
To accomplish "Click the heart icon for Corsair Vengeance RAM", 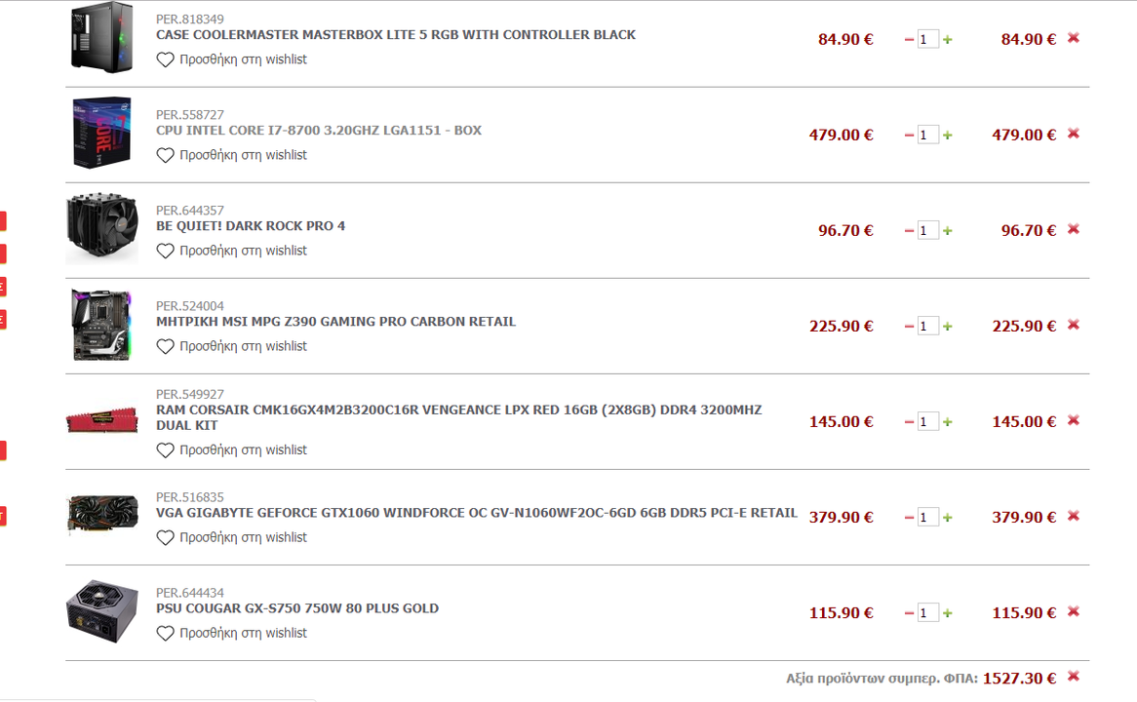I will [x=166, y=450].
